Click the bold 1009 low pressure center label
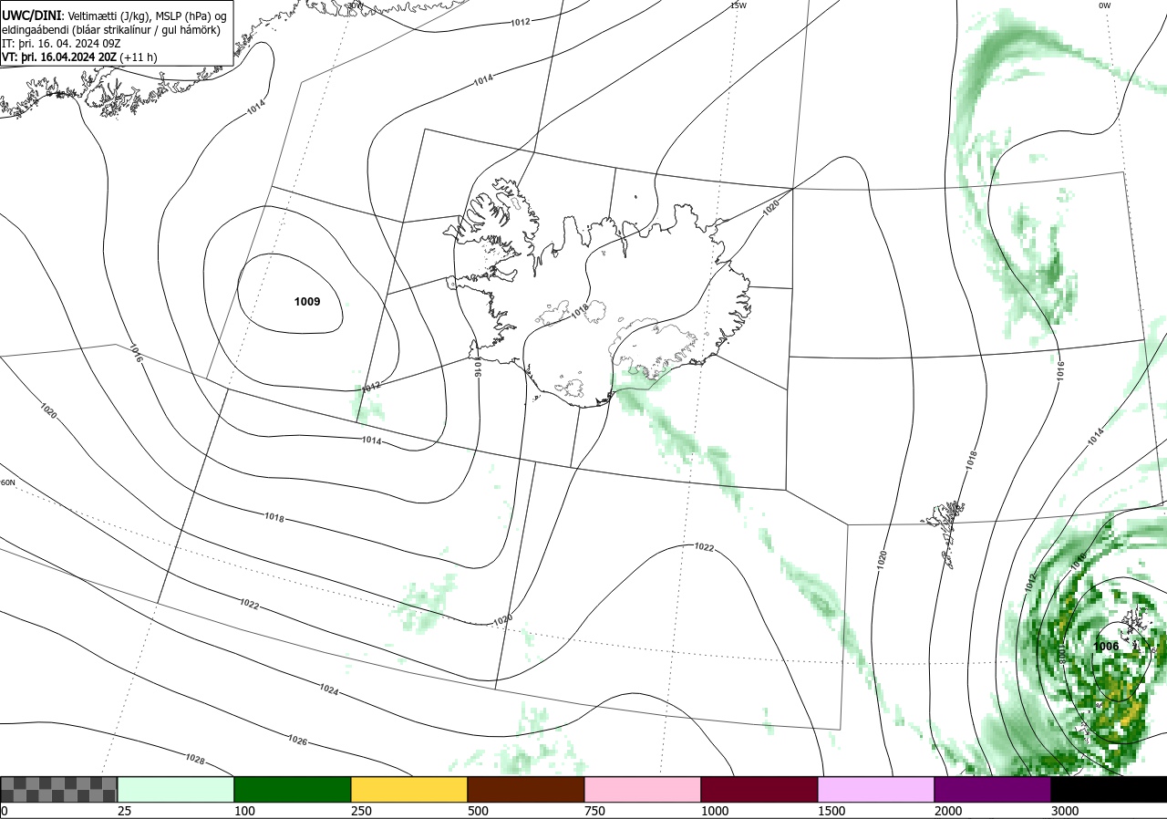The image size is (1167, 819). coord(307,301)
